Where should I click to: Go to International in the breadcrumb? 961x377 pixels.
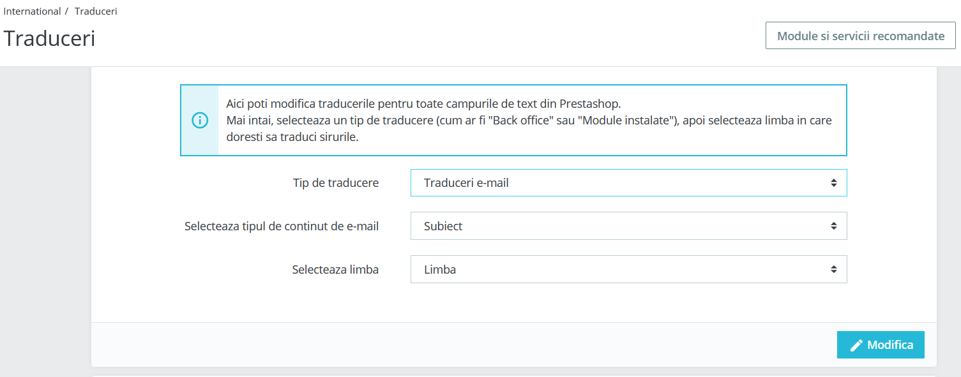[x=32, y=11]
